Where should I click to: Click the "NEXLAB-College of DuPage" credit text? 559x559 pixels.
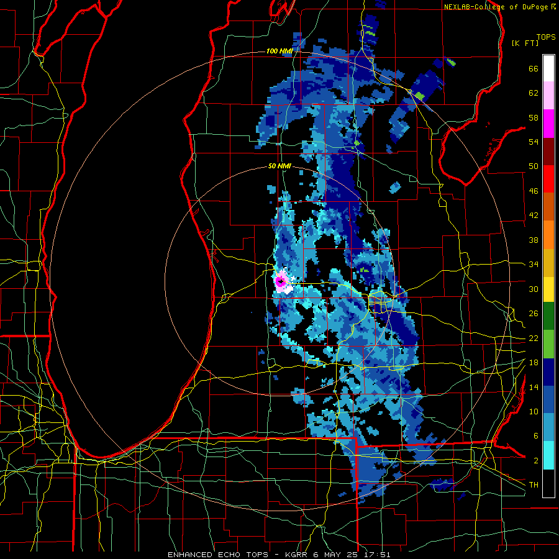[496, 7]
